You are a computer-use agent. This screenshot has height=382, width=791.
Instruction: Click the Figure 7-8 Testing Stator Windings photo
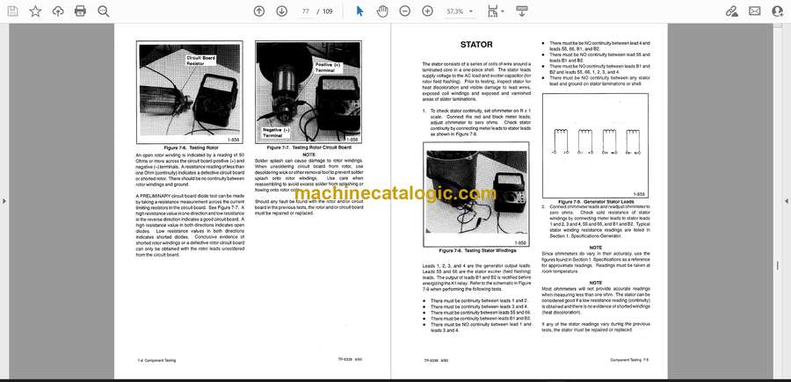tap(476, 195)
